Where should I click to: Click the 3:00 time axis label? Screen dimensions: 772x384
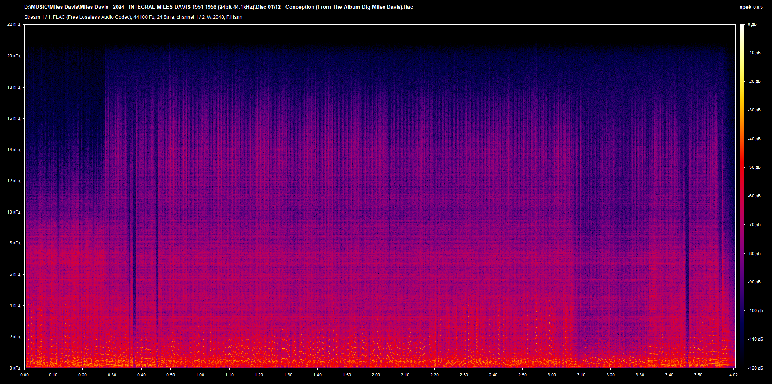[552, 375]
